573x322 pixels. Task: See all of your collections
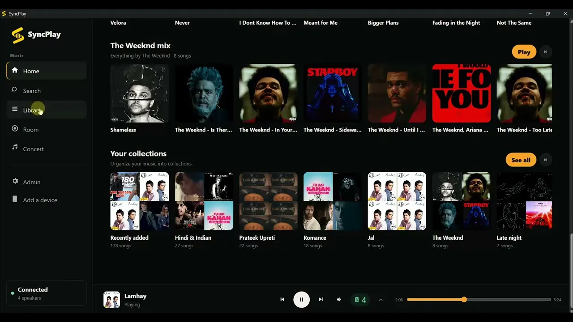click(x=521, y=160)
